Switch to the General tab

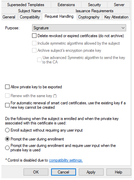pyautogui.click(x=9, y=17)
